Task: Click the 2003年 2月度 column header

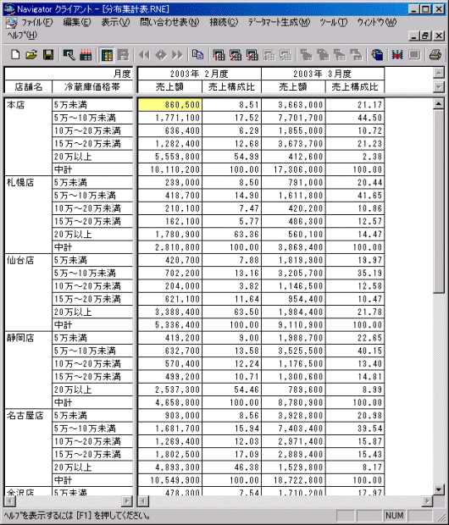Action: pyautogui.click(x=199, y=74)
